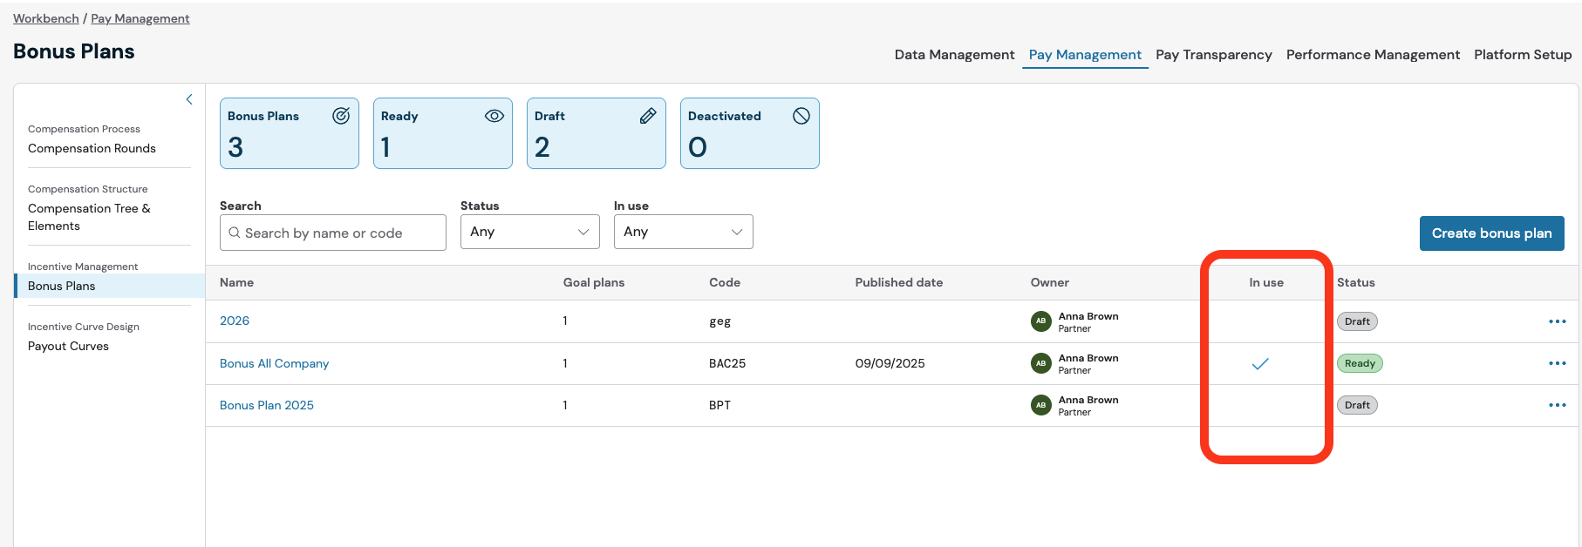Collapse the sidebar with the chevron arrow
Screen dimensions: 1582x547
point(189,99)
